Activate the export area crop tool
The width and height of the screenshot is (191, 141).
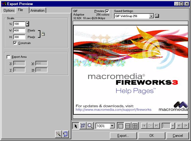[83, 126]
